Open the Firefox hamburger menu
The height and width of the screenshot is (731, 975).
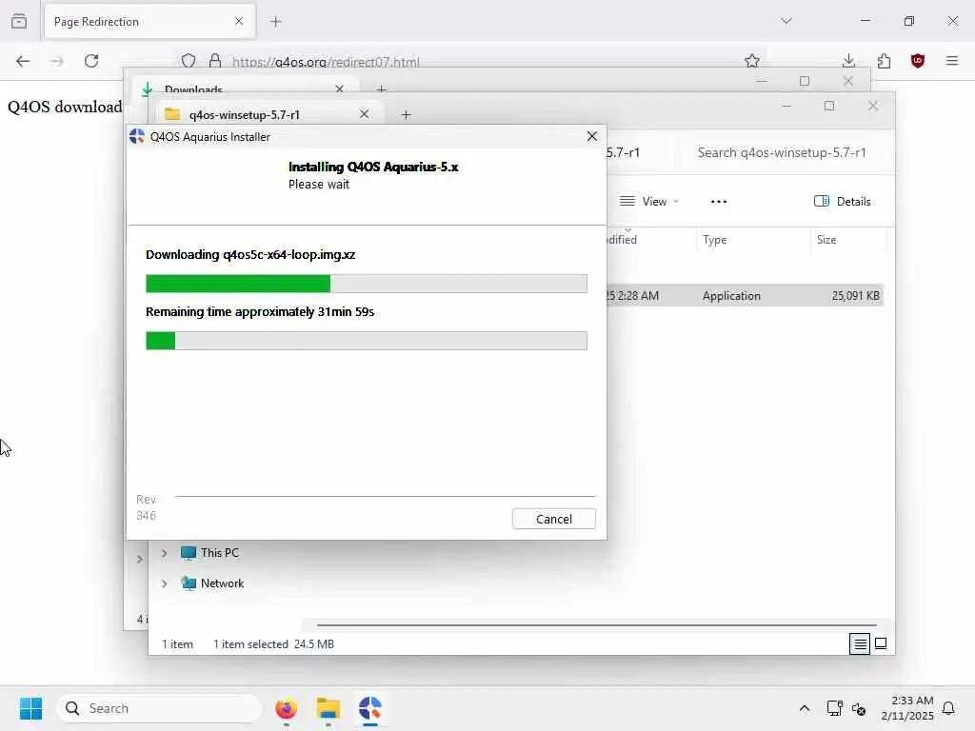[x=952, y=61]
